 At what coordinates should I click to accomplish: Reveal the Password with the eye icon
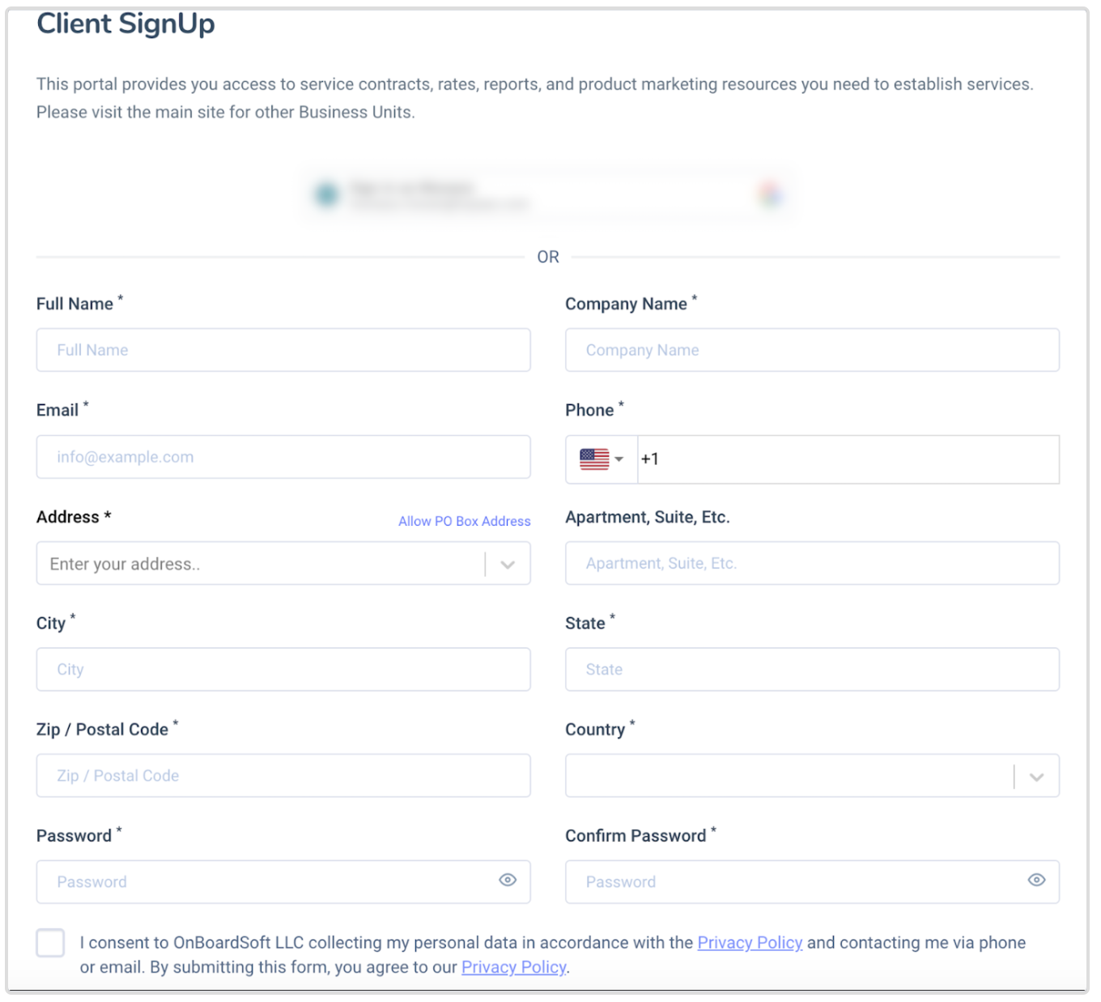[x=508, y=880]
